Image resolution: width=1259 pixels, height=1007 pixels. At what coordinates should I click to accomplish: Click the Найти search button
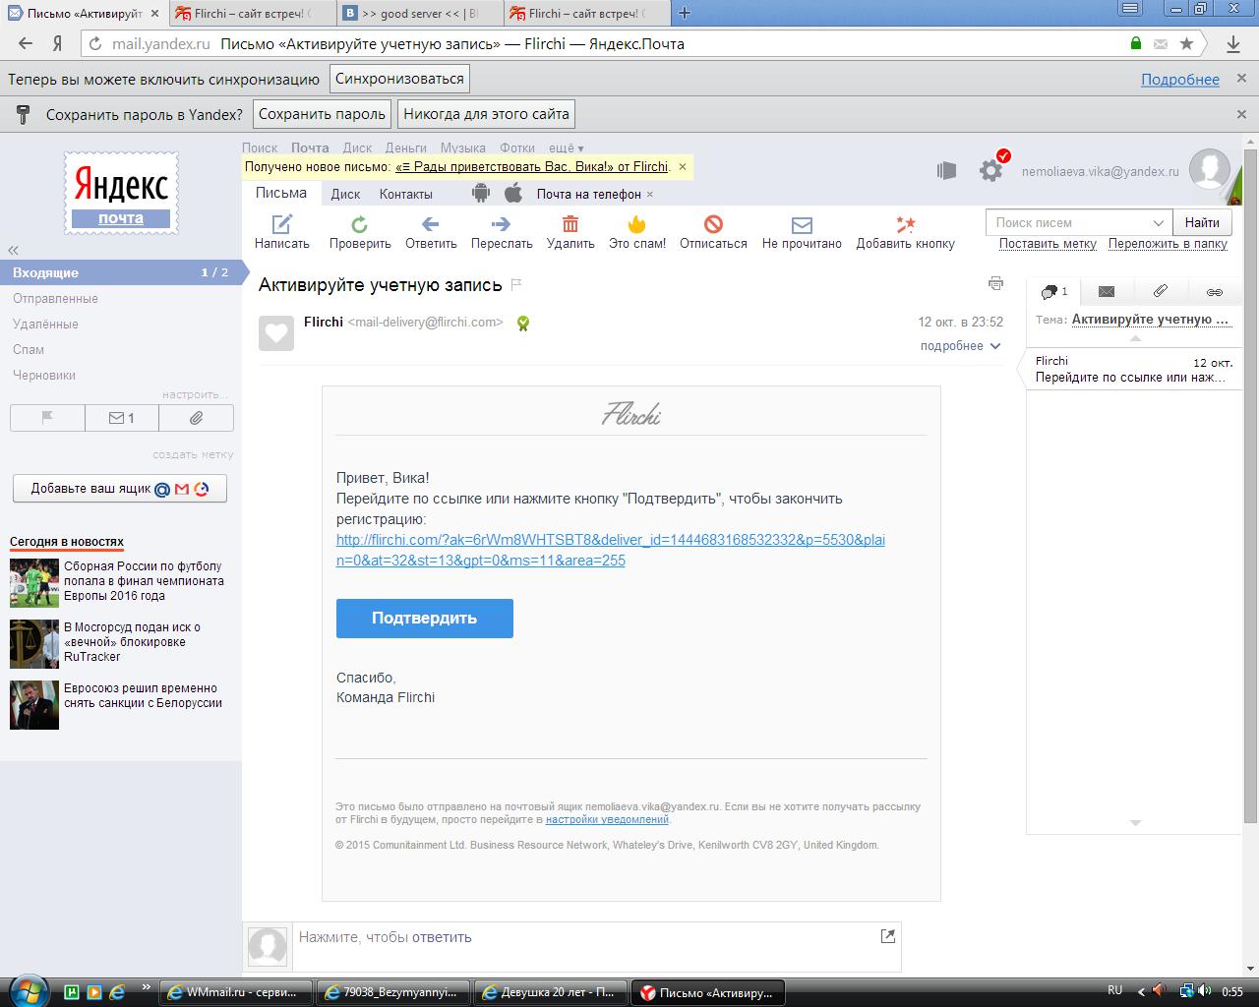(1202, 222)
